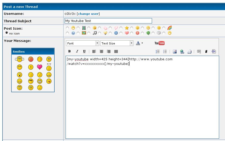
Task: Insert the suspicious squinting smiley
Action: 19,67
